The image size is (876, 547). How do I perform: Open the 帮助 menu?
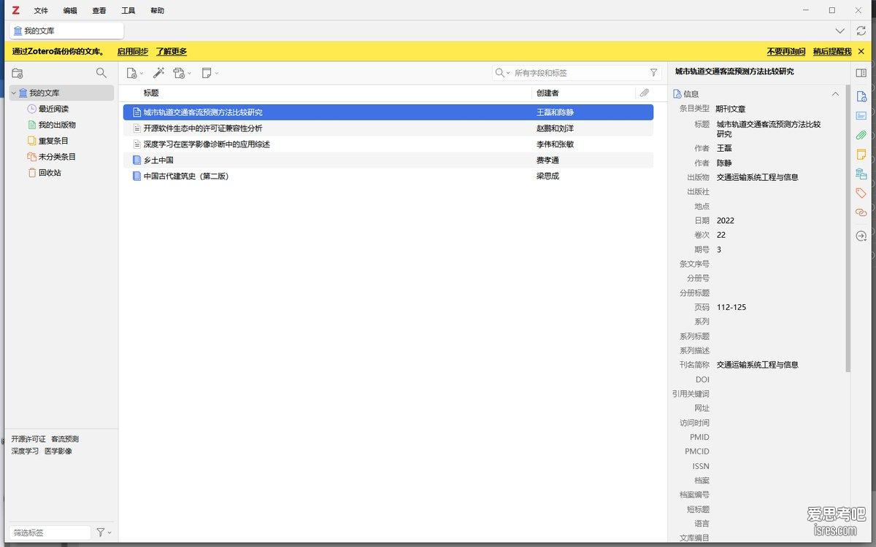point(158,11)
